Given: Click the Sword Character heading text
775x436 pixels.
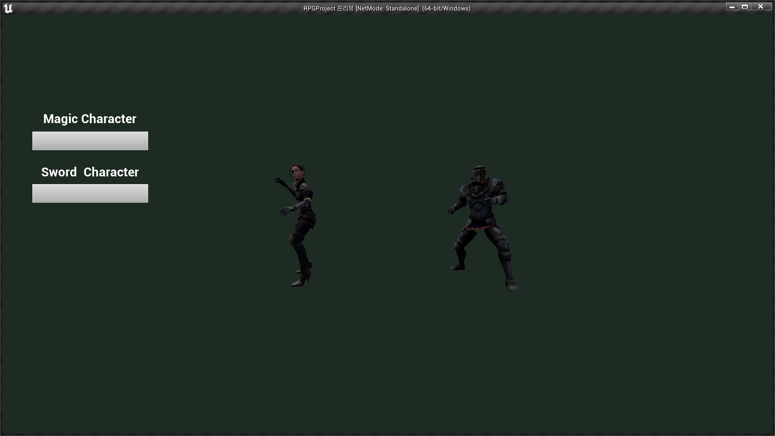Looking at the screenshot, I should click(90, 172).
